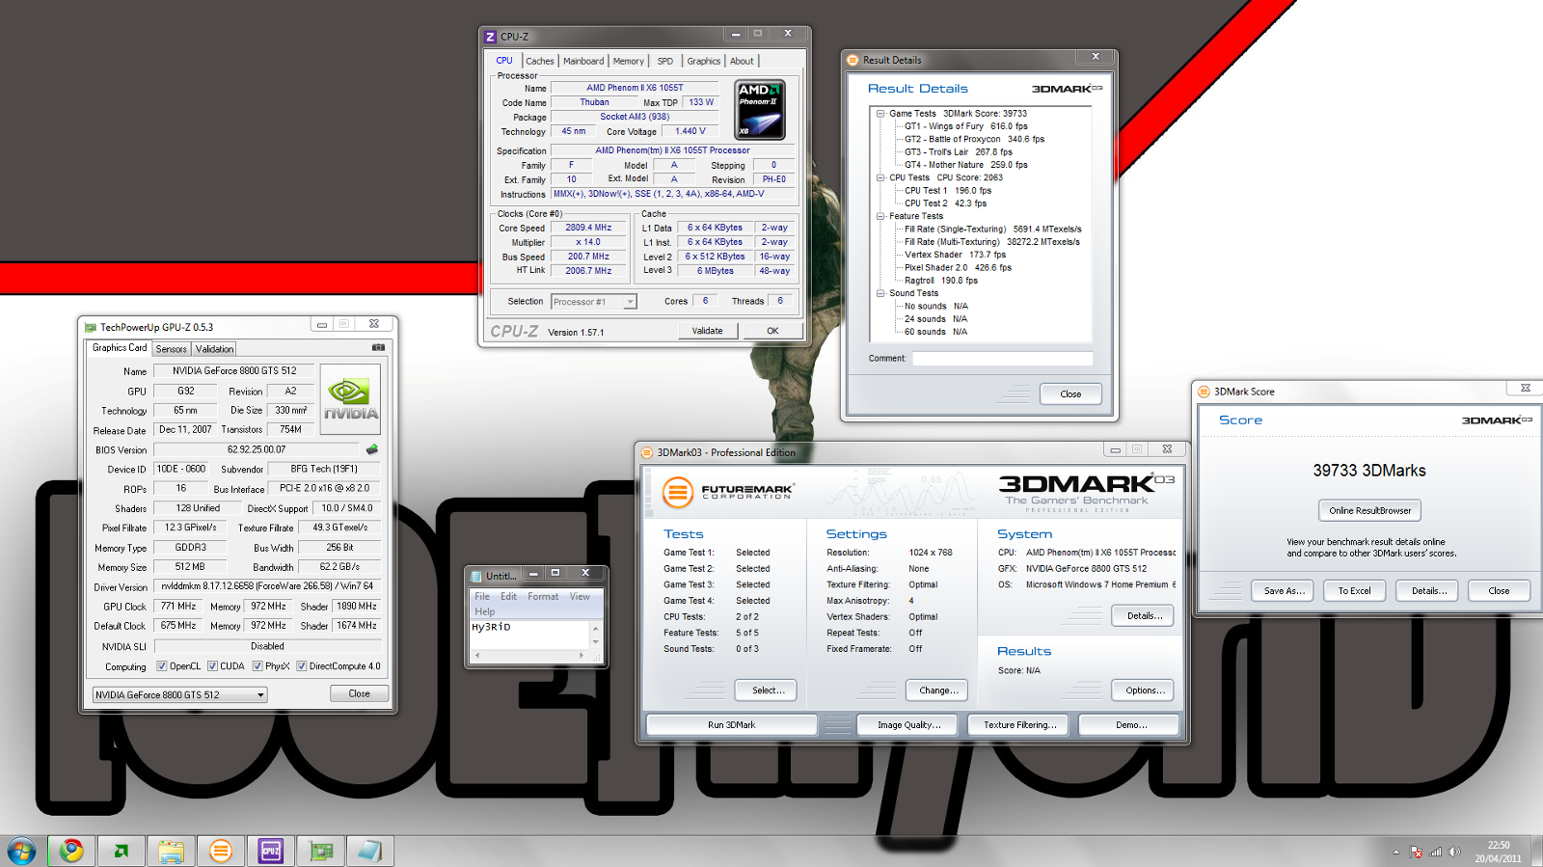Switch to 3DMark03 orange taskbar icon

(221, 851)
